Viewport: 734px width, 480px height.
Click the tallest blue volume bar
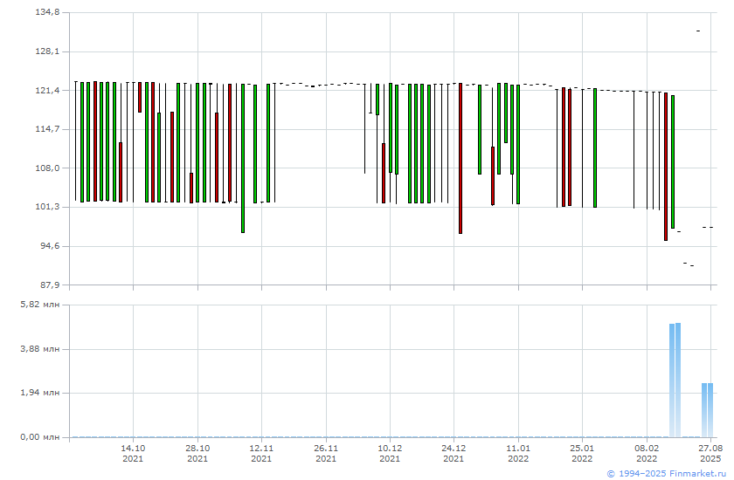tap(678, 380)
